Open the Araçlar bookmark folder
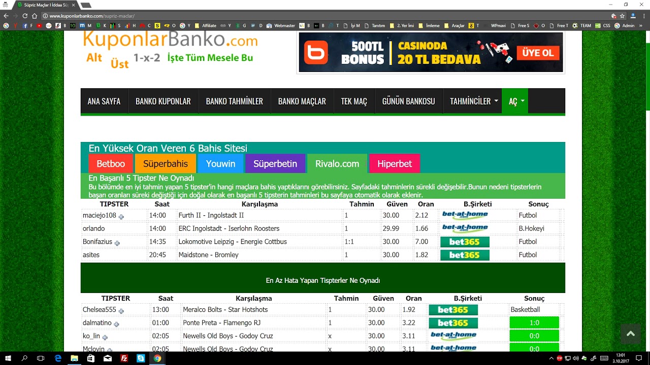 pos(454,25)
